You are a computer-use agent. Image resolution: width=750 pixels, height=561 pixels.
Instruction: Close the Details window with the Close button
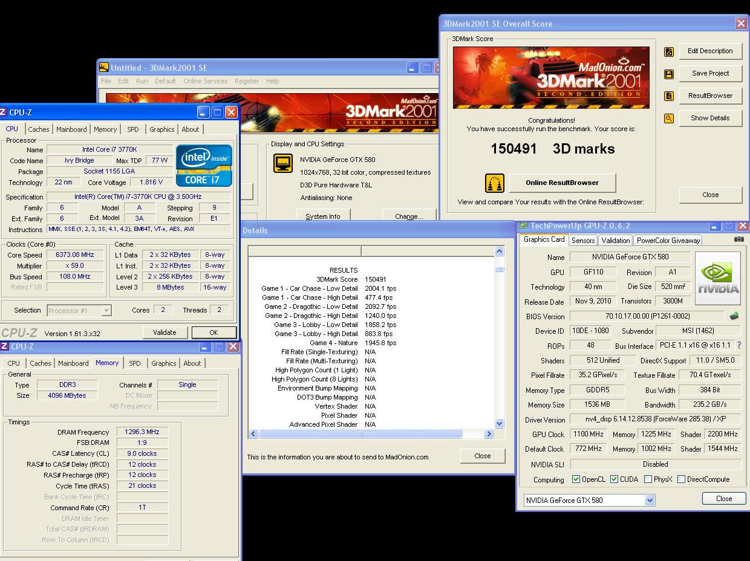click(x=483, y=456)
